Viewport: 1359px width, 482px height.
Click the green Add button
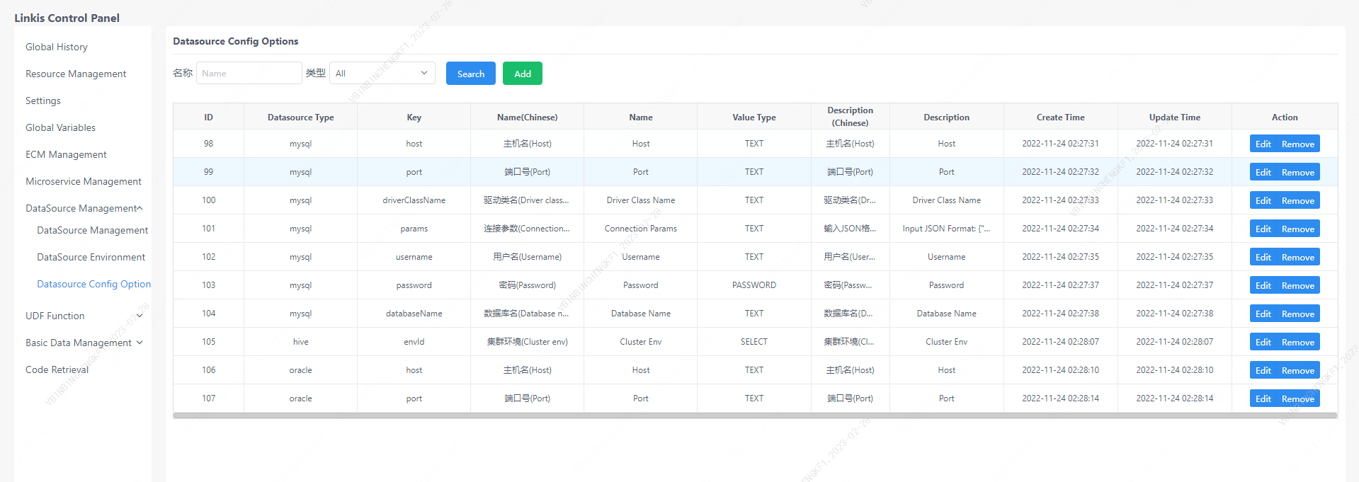[522, 74]
